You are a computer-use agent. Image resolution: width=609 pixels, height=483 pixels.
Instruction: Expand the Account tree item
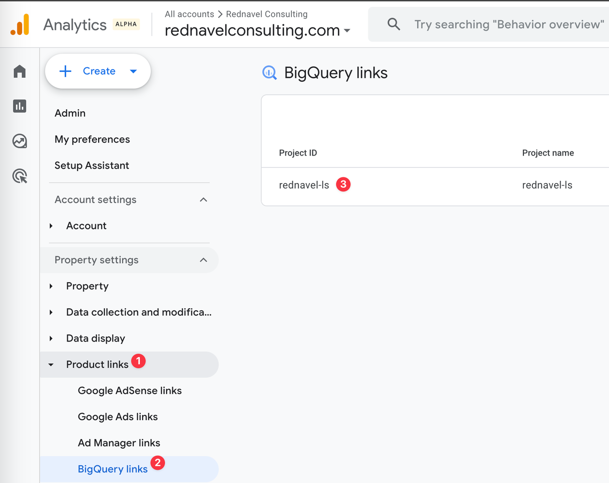pyautogui.click(x=51, y=226)
